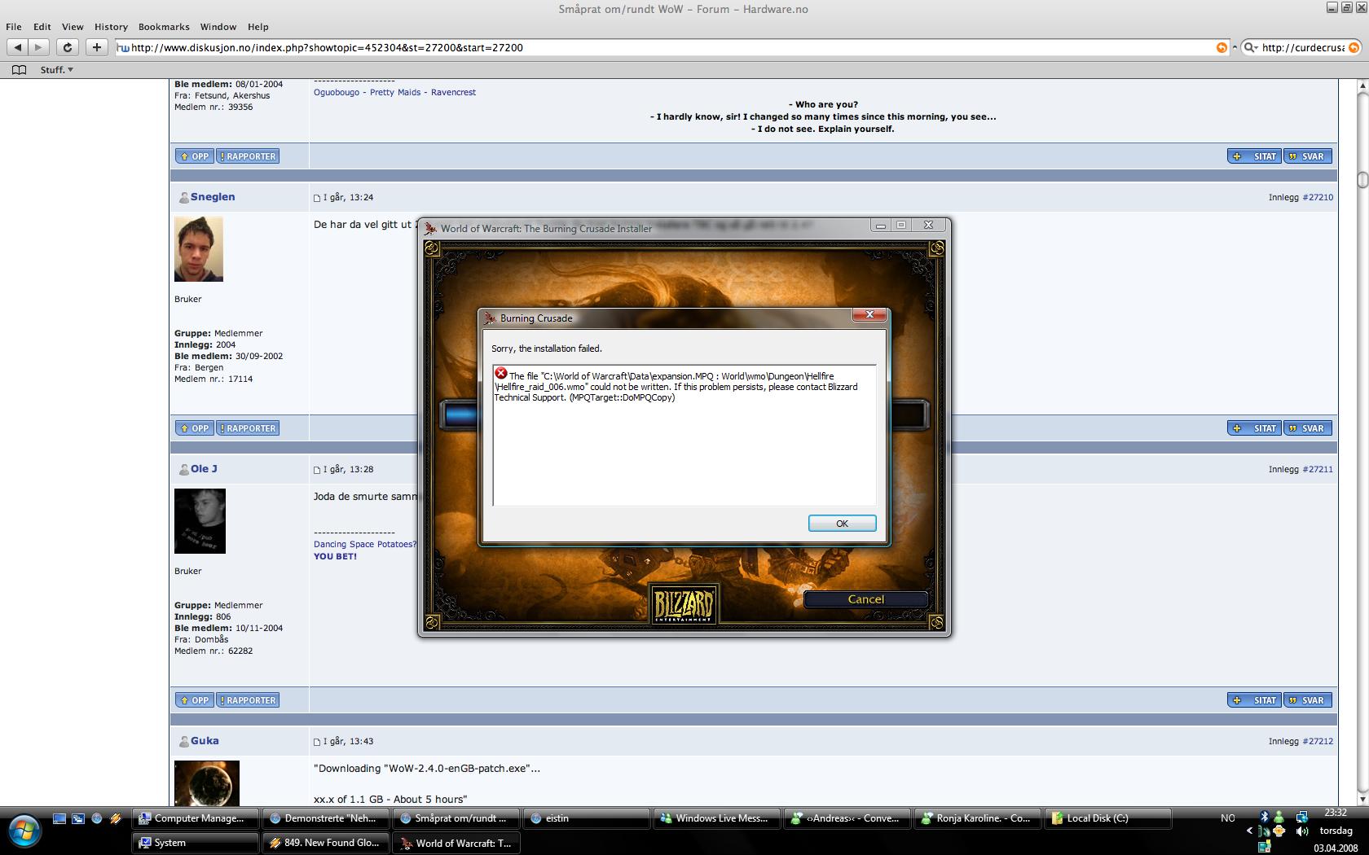Open the 'Dancing Space Potatoes?' signature link

coord(365,545)
